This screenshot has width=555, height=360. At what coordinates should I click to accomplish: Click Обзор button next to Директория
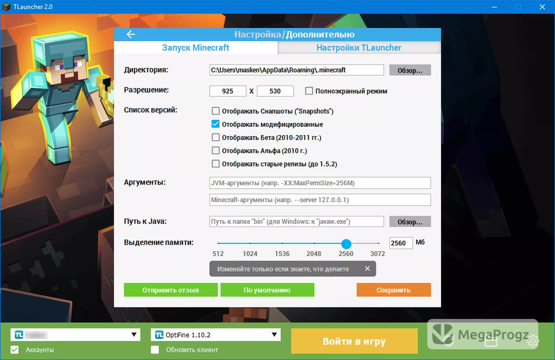(x=410, y=70)
